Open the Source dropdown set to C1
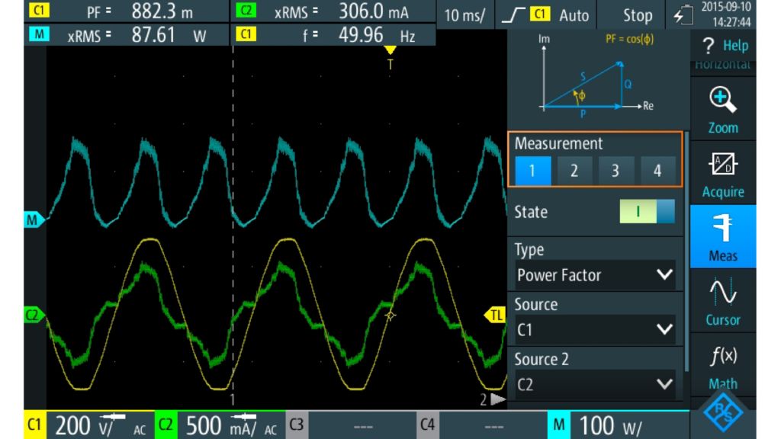This screenshot has width=781, height=439. tap(594, 329)
